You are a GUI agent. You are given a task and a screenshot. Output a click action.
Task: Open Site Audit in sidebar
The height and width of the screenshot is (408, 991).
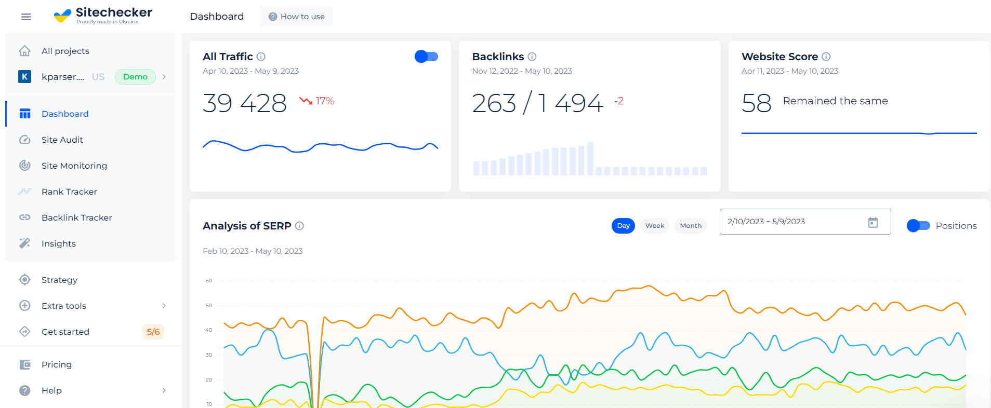[62, 140]
